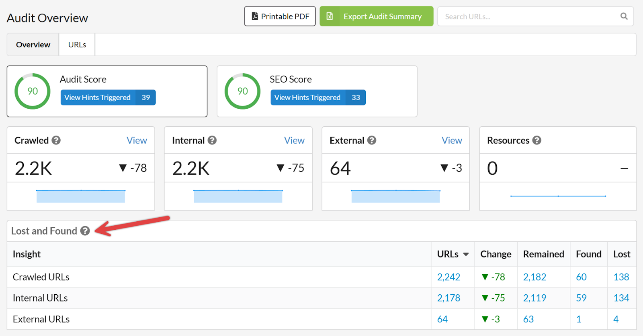
Task: Open 2,119 remained Internal URLs
Action: click(x=534, y=298)
